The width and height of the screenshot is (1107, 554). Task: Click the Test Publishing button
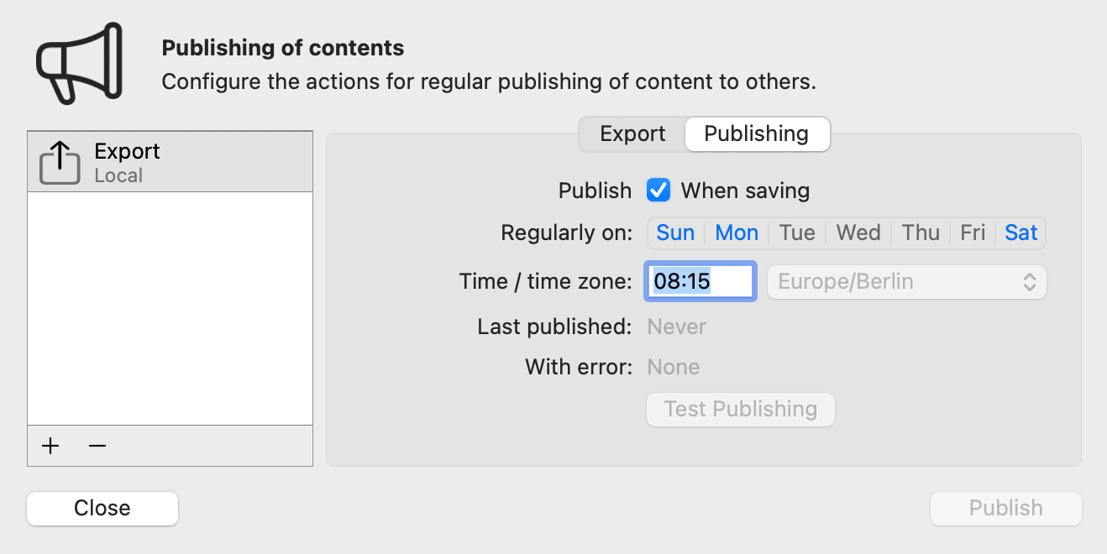(740, 410)
